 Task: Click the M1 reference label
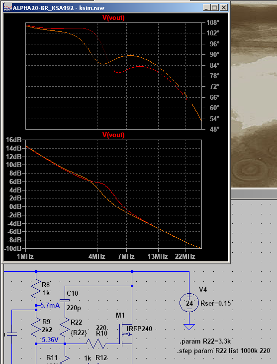click(x=120, y=315)
